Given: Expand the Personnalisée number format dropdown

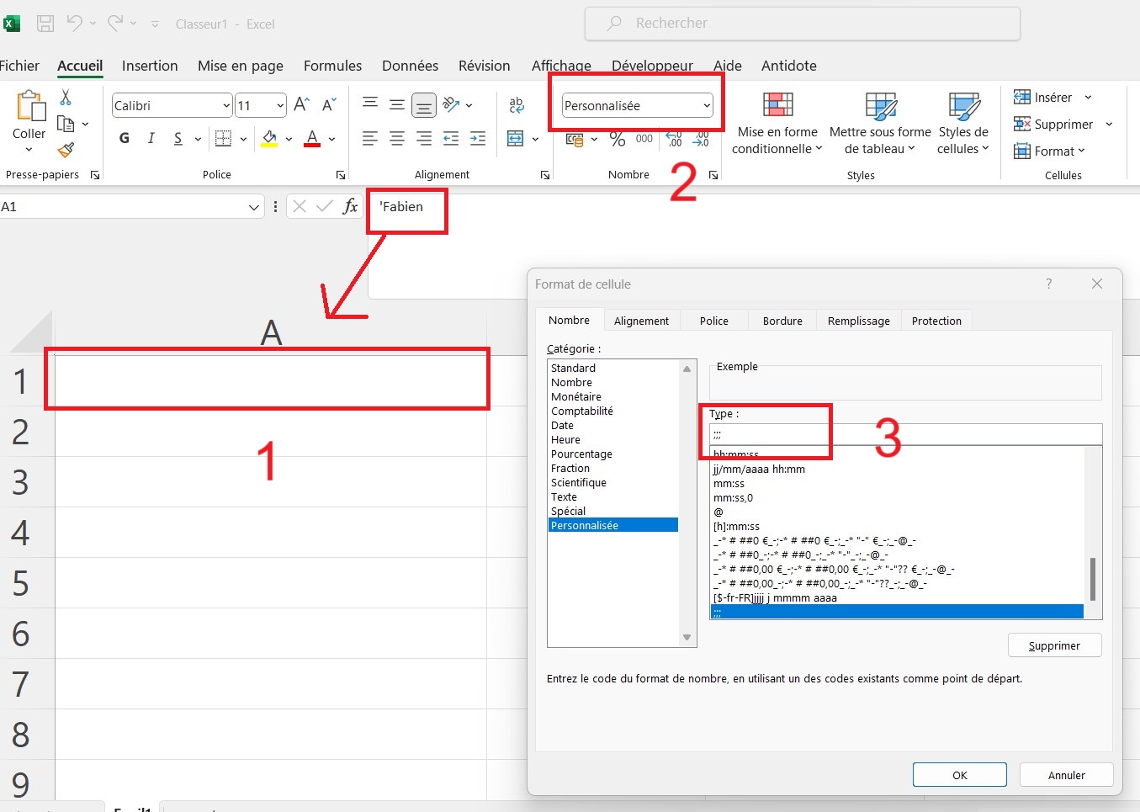Looking at the screenshot, I should 707,105.
